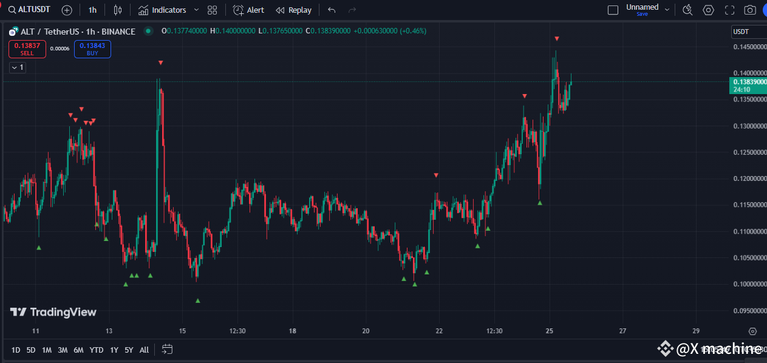The width and height of the screenshot is (767, 363).
Task: Undo the last chart action
Action: (x=332, y=10)
